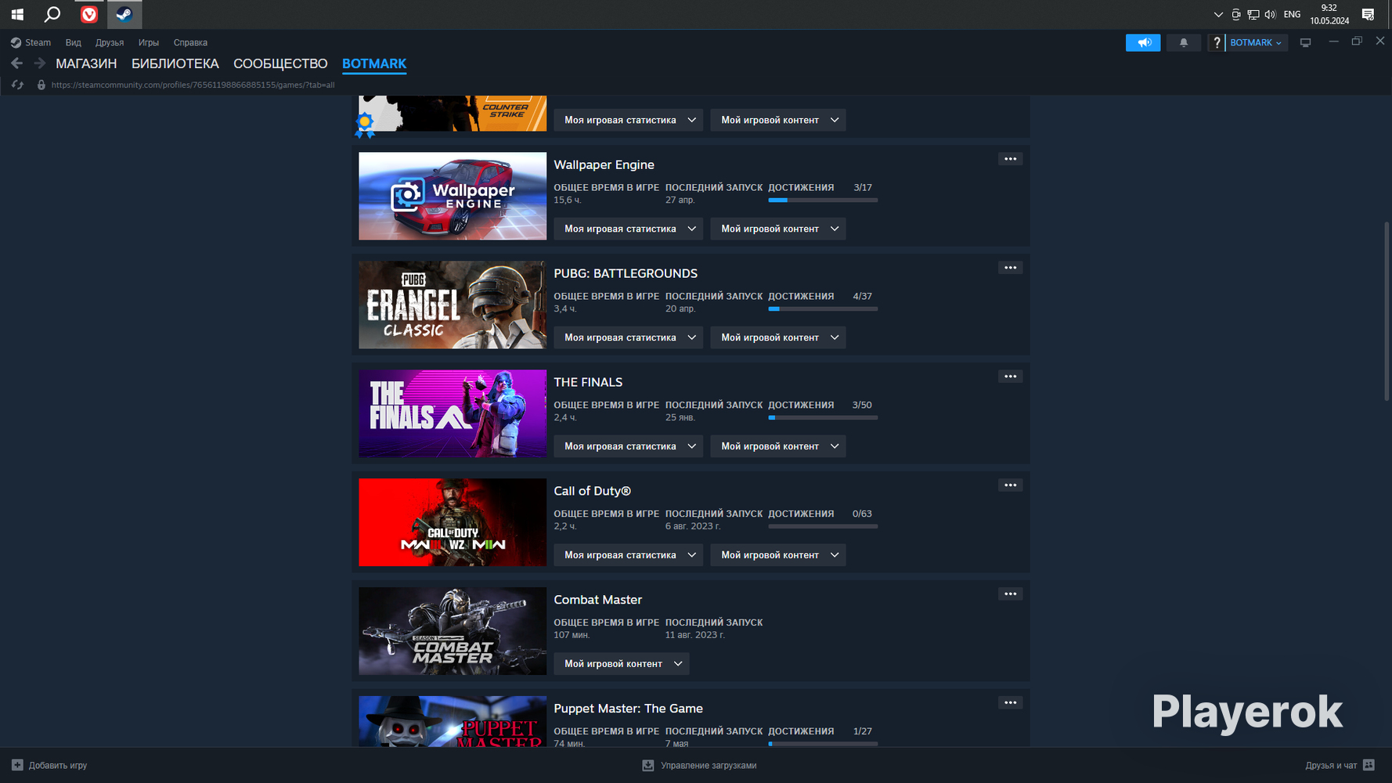Click the profile URL address field

click(x=193, y=85)
